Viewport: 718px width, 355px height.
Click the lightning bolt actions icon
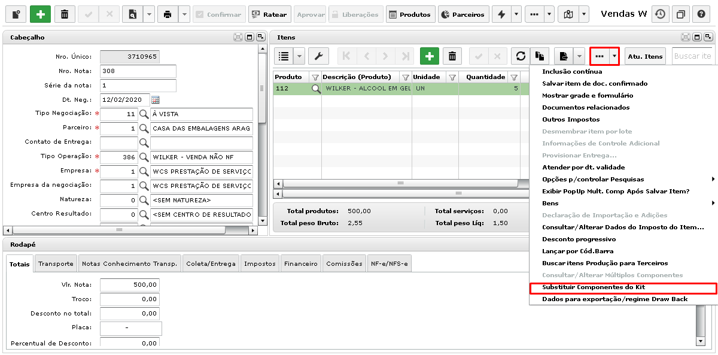tap(502, 14)
